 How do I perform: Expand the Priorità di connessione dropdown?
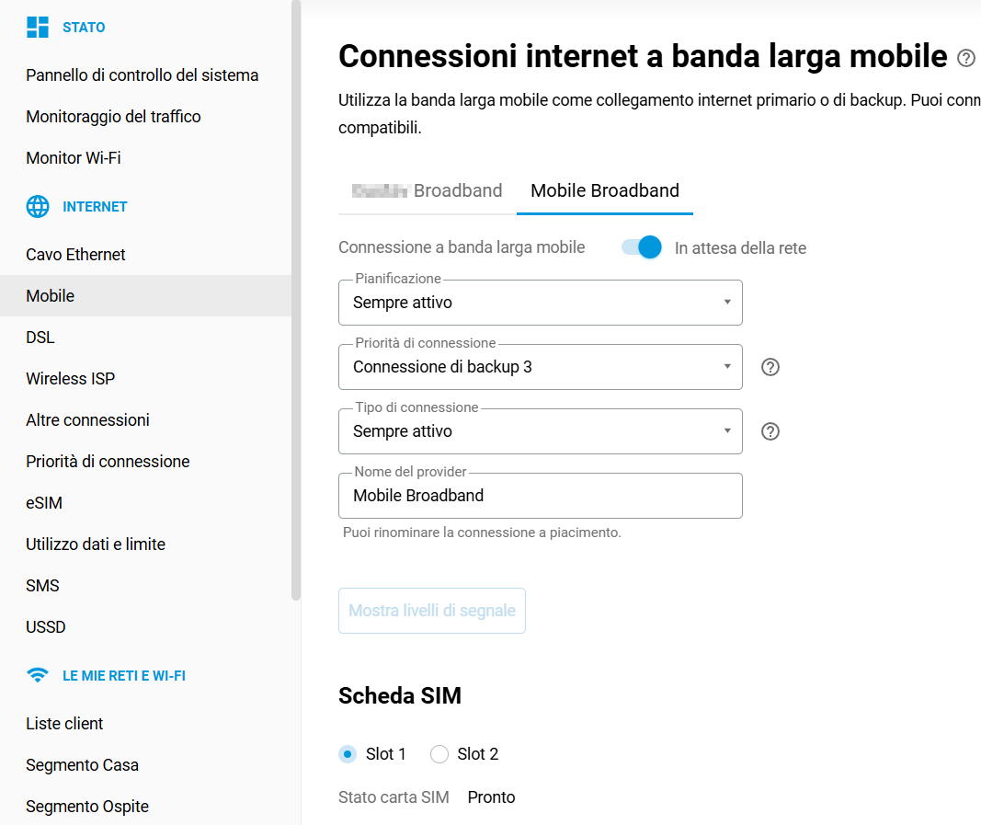[540, 367]
